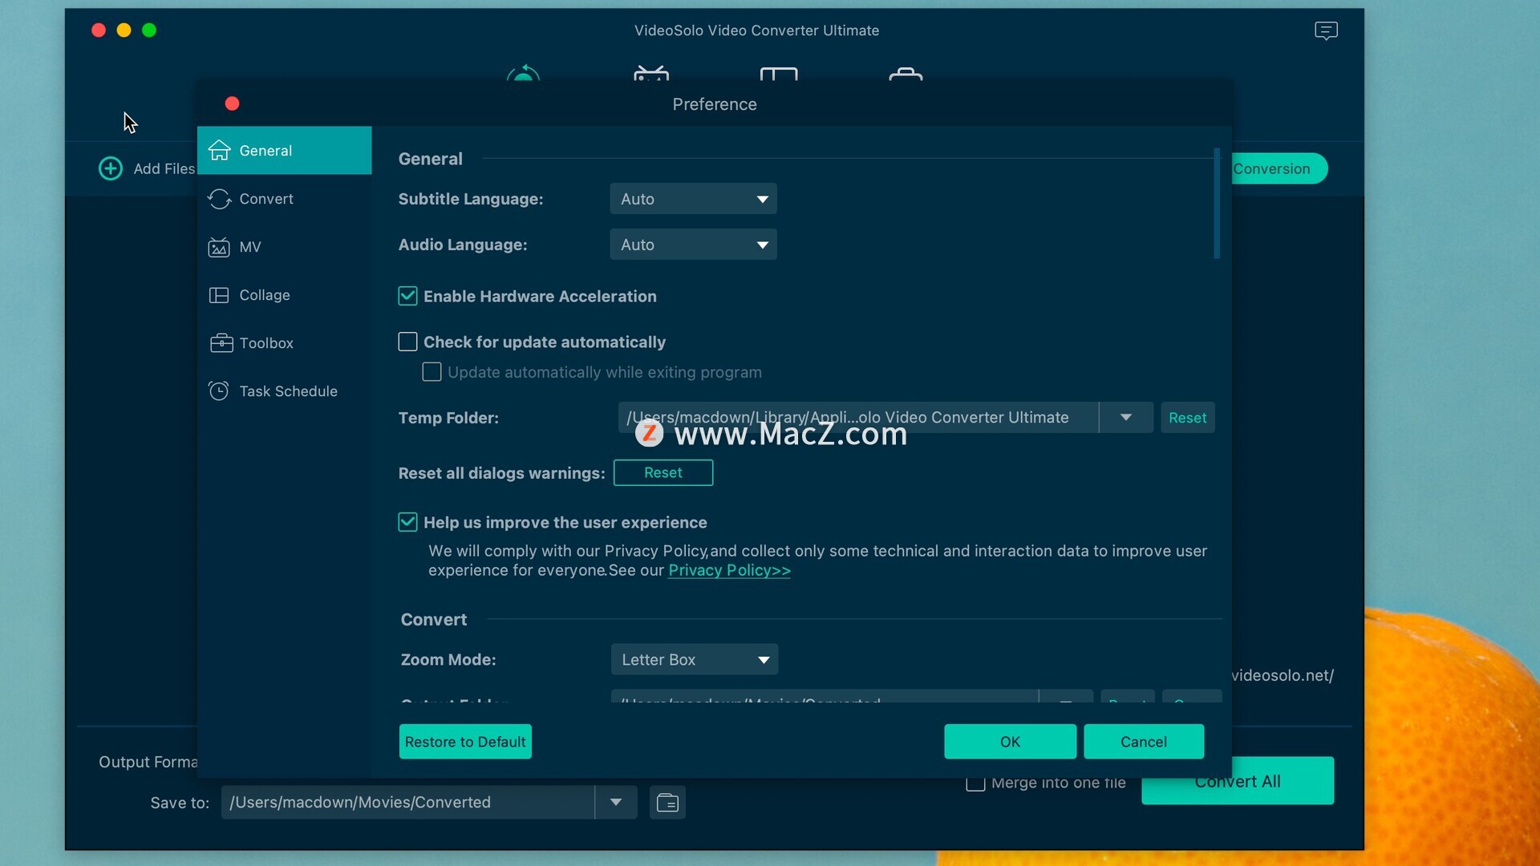
Task: Click the Conversion pill button in main window
Action: tap(1279, 168)
